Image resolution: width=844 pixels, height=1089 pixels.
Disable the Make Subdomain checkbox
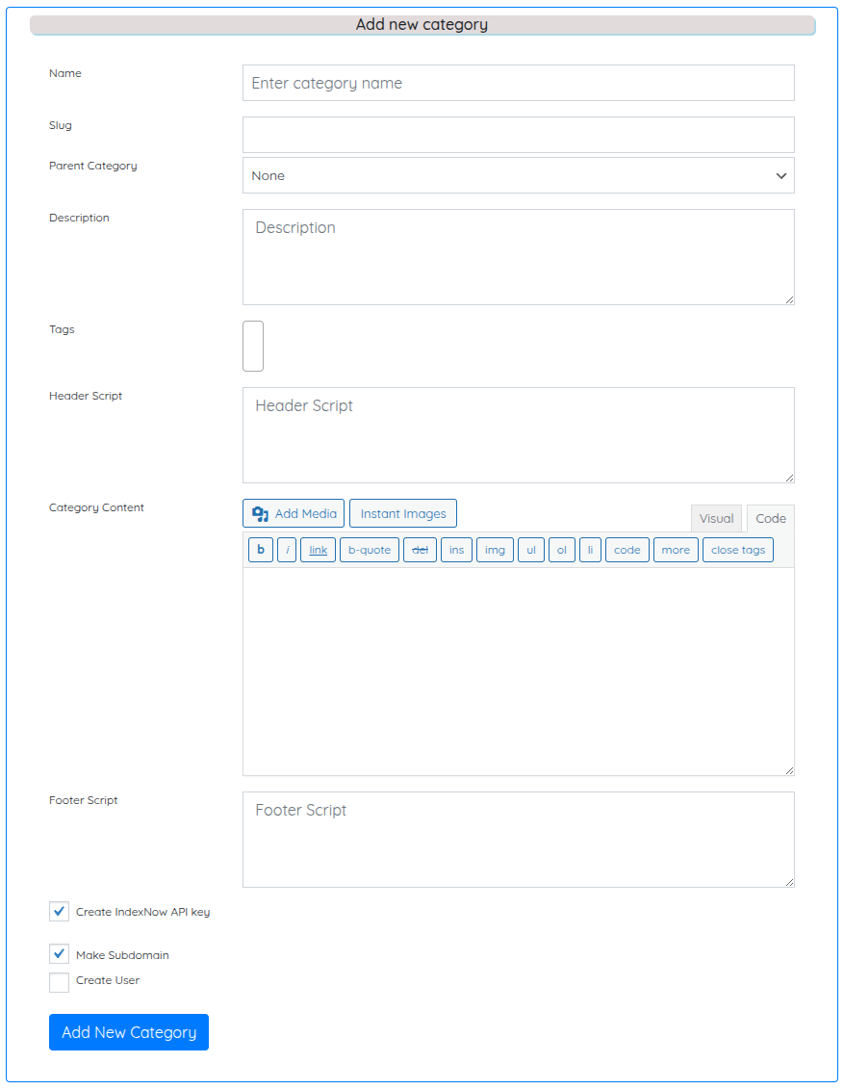[x=60, y=954]
